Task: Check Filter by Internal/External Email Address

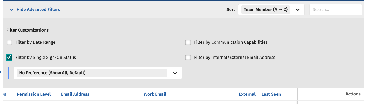Action: [188, 58]
